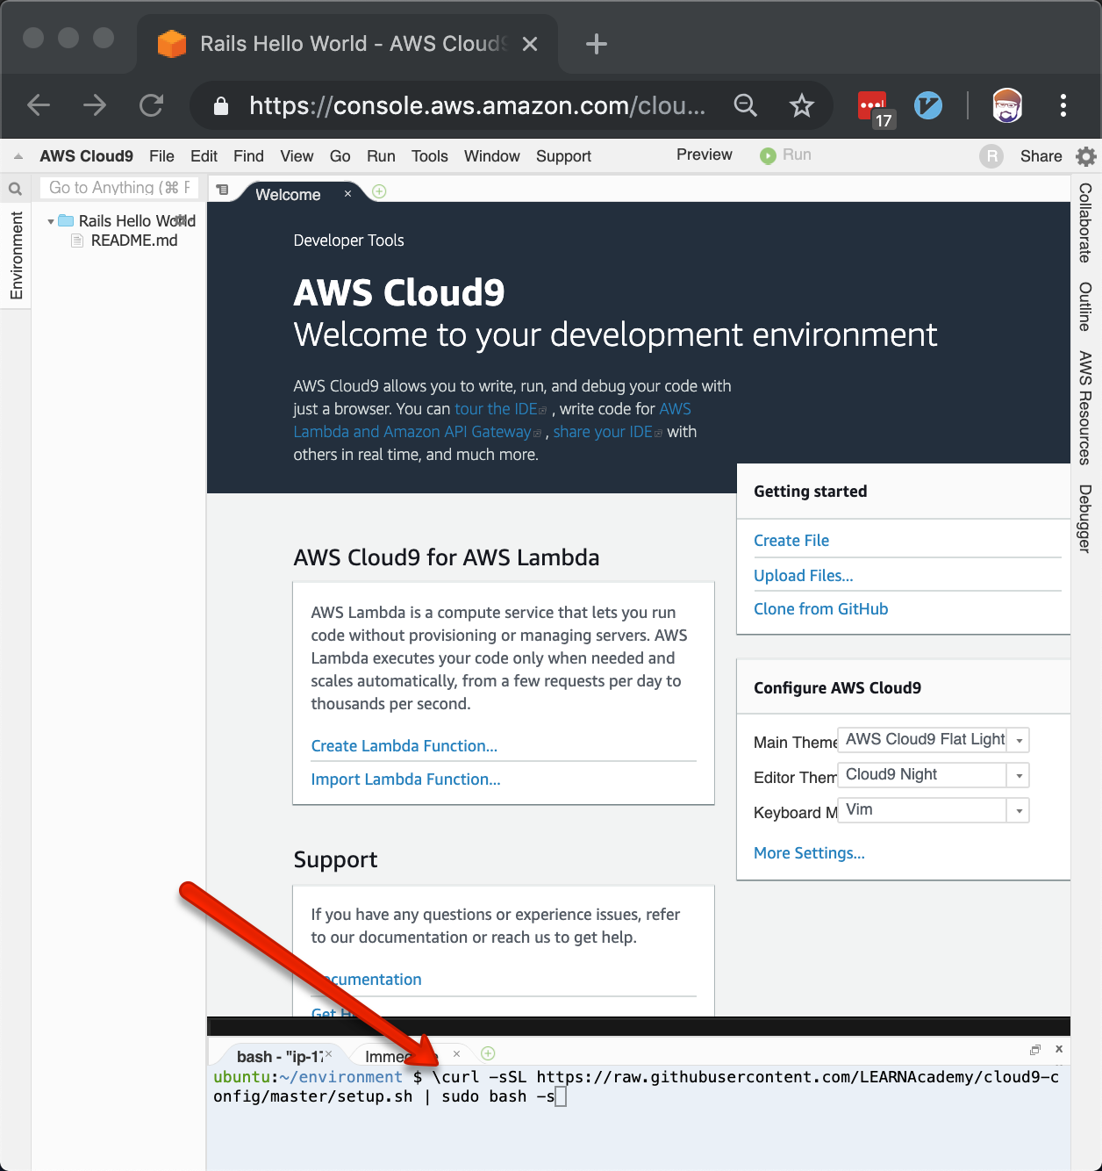The image size is (1102, 1171).
Task: Reload the page with the refresh icon
Action: [x=152, y=105]
